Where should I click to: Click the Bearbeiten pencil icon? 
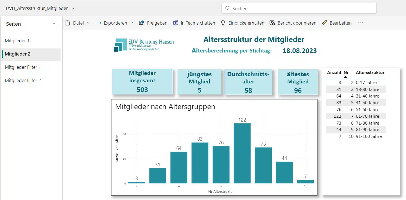coord(324,23)
